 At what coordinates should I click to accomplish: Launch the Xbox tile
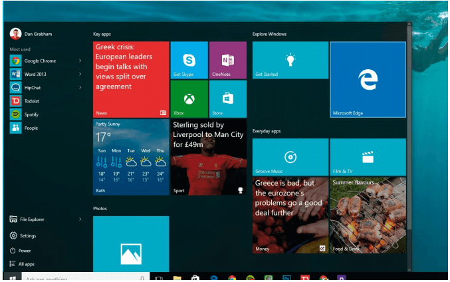[189, 99]
